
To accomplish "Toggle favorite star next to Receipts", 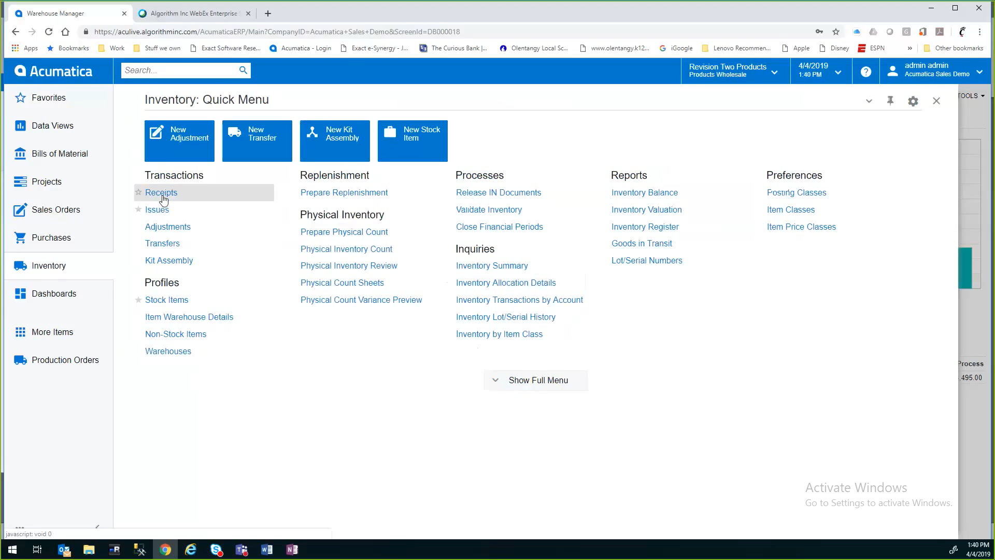I will pyautogui.click(x=138, y=192).
